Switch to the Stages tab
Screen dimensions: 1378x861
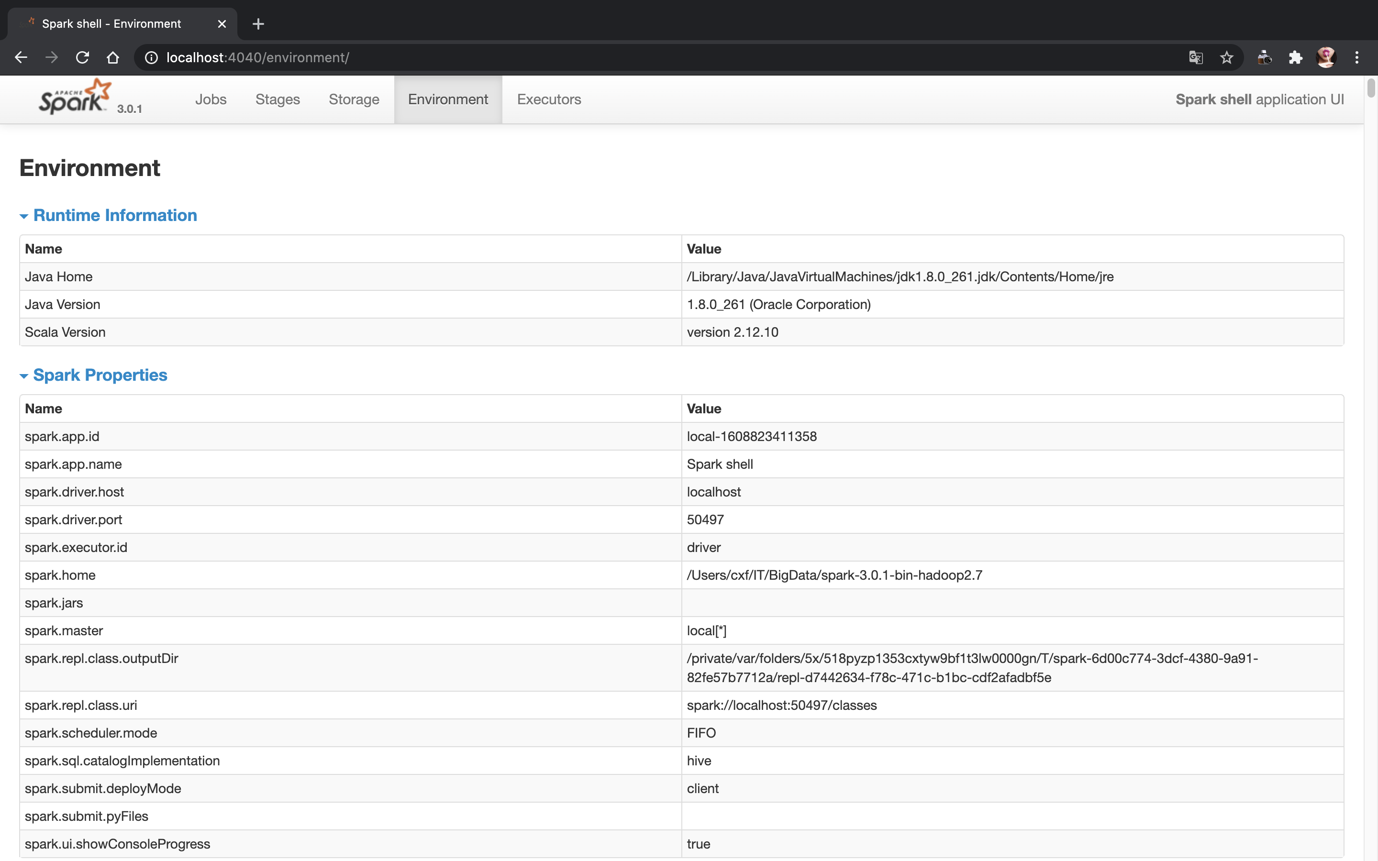pyautogui.click(x=278, y=99)
